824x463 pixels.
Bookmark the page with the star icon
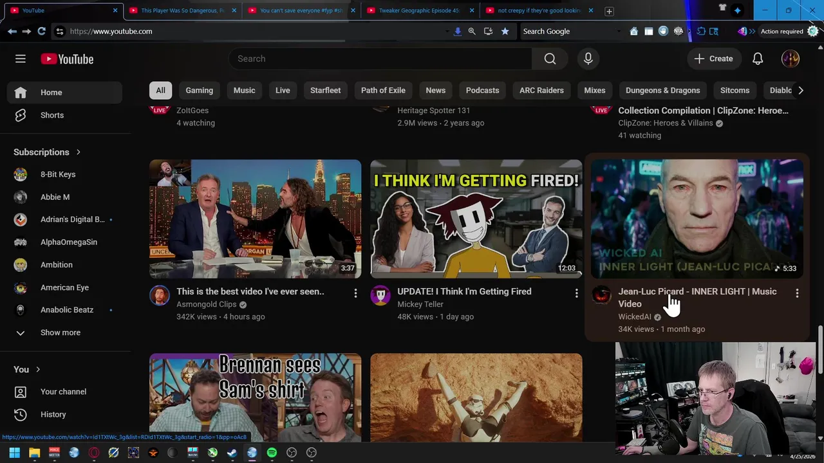(x=505, y=31)
